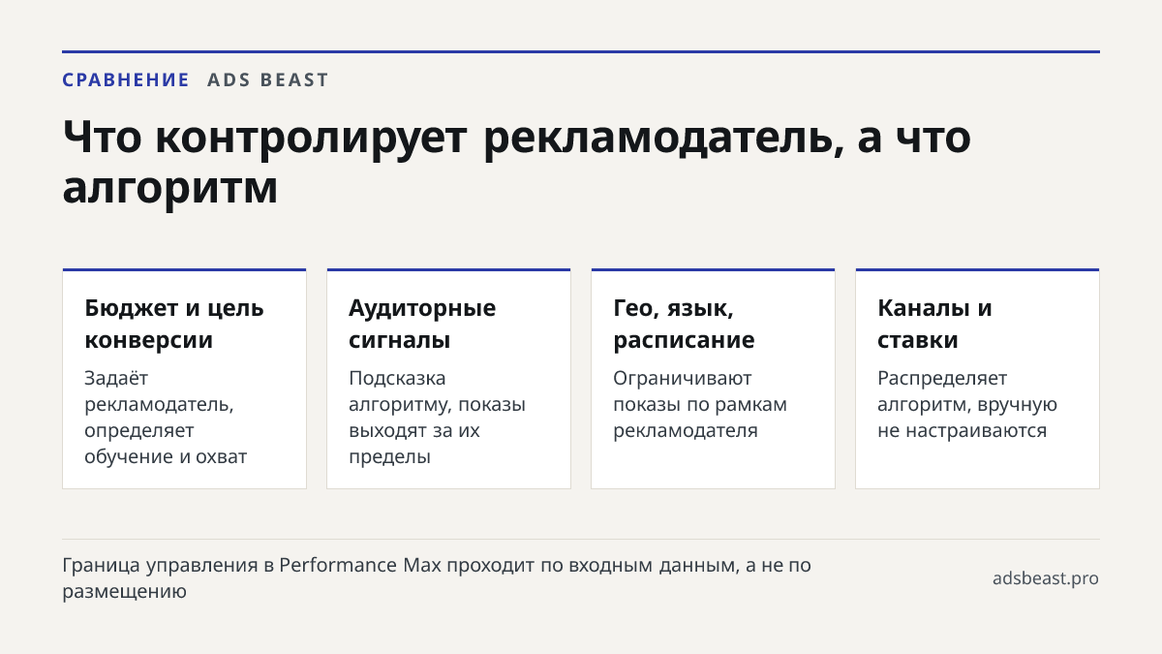Click the 'ADS BEAST' brand text

268,80
